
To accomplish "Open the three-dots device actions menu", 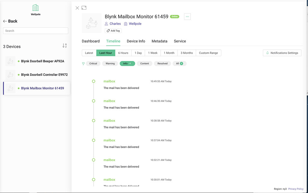I will (x=187, y=17).
